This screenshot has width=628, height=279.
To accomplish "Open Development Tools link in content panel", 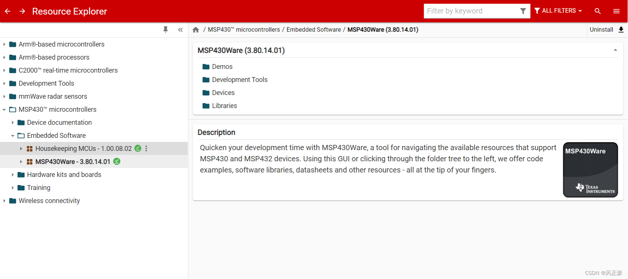I will click(x=240, y=80).
